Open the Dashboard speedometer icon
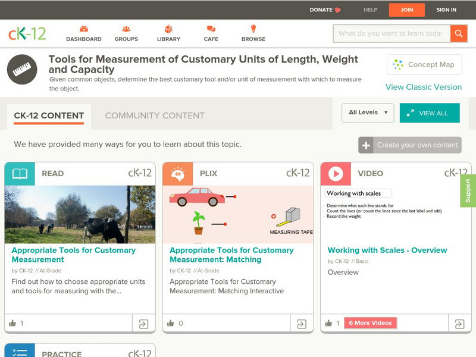This screenshot has width=476, height=357. pos(84,29)
